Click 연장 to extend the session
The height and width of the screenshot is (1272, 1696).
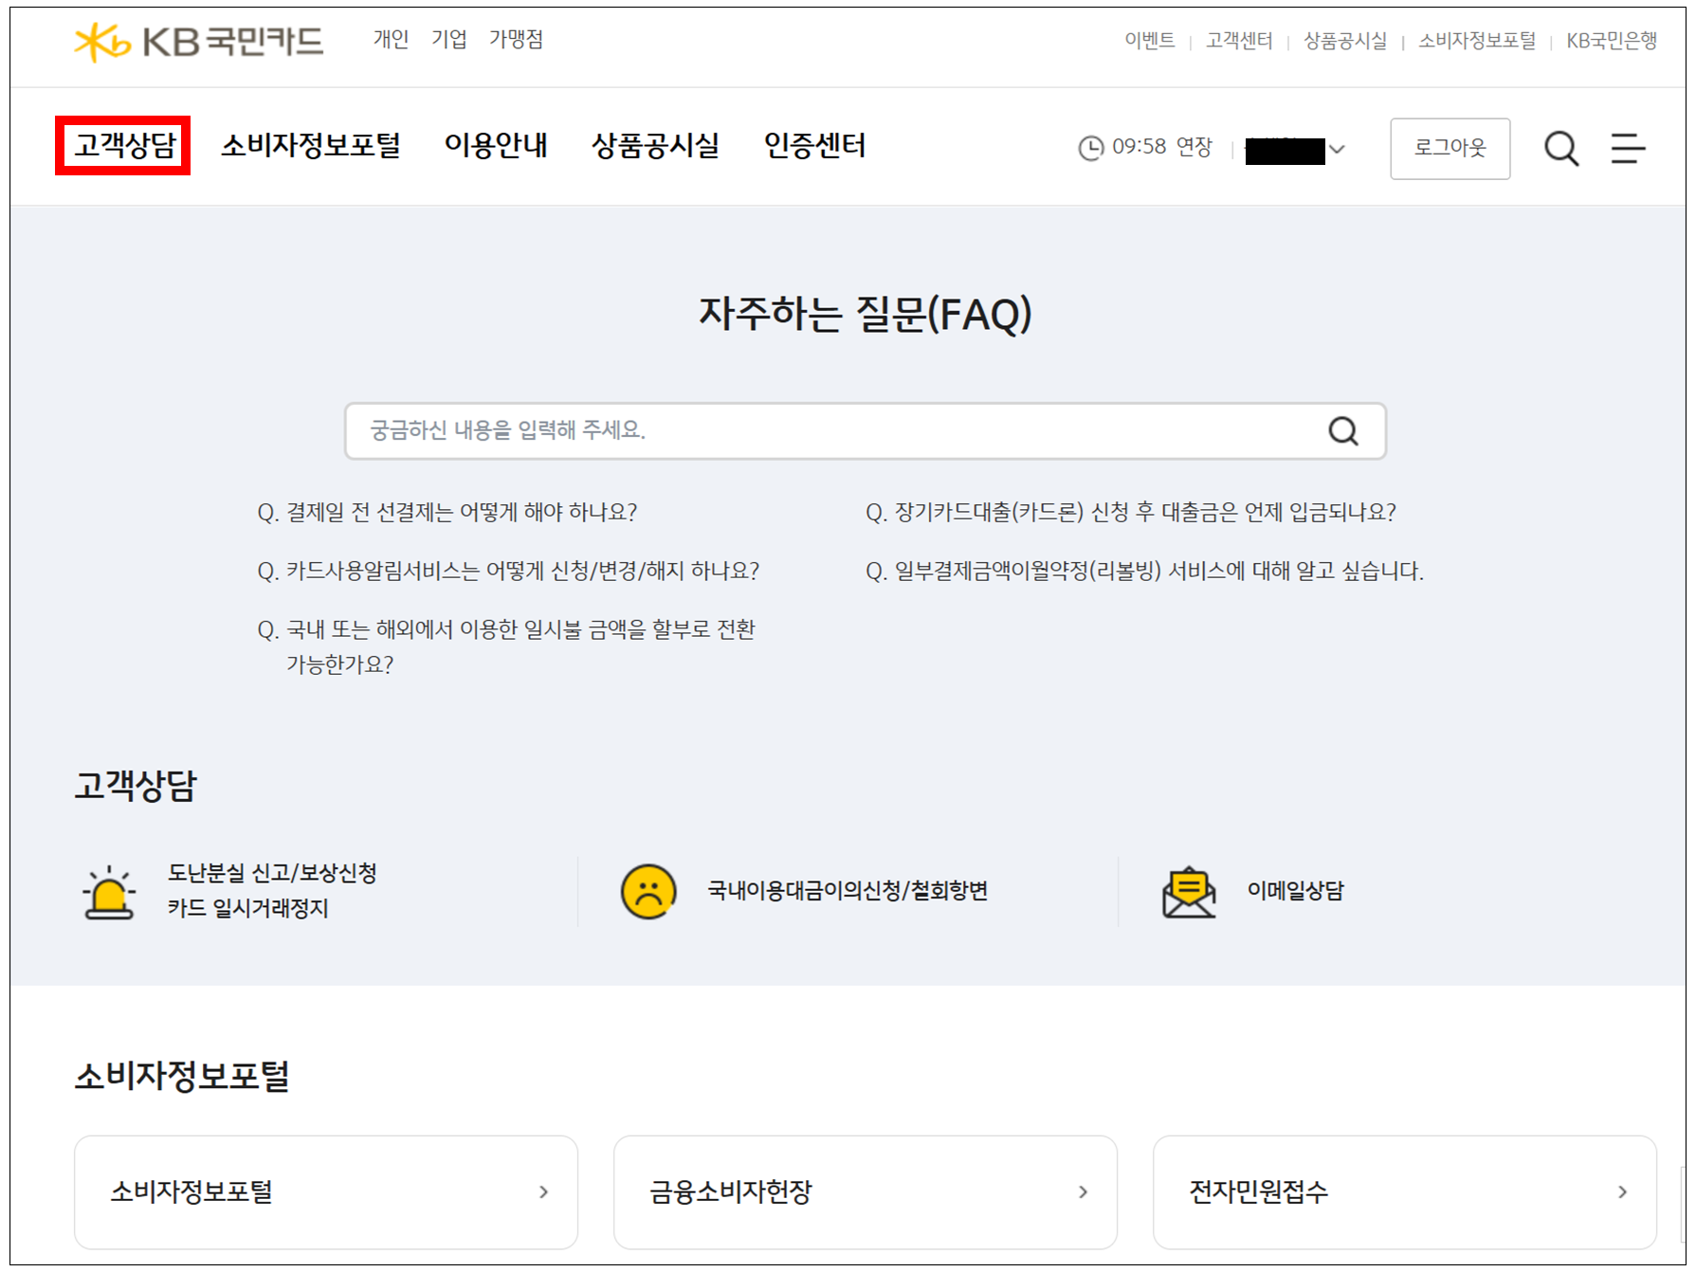[1194, 147]
